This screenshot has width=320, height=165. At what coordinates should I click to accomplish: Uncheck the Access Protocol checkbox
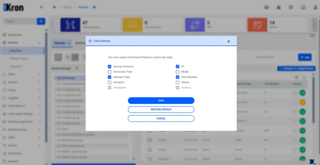tap(110, 66)
